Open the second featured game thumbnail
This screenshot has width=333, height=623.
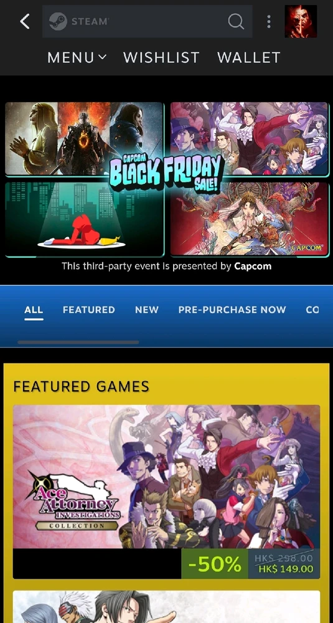[166, 607]
